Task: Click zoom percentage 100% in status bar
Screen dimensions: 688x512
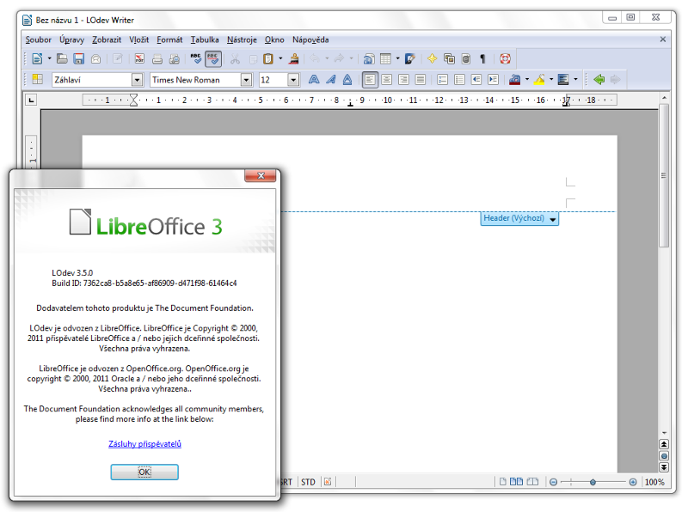Action: (654, 482)
